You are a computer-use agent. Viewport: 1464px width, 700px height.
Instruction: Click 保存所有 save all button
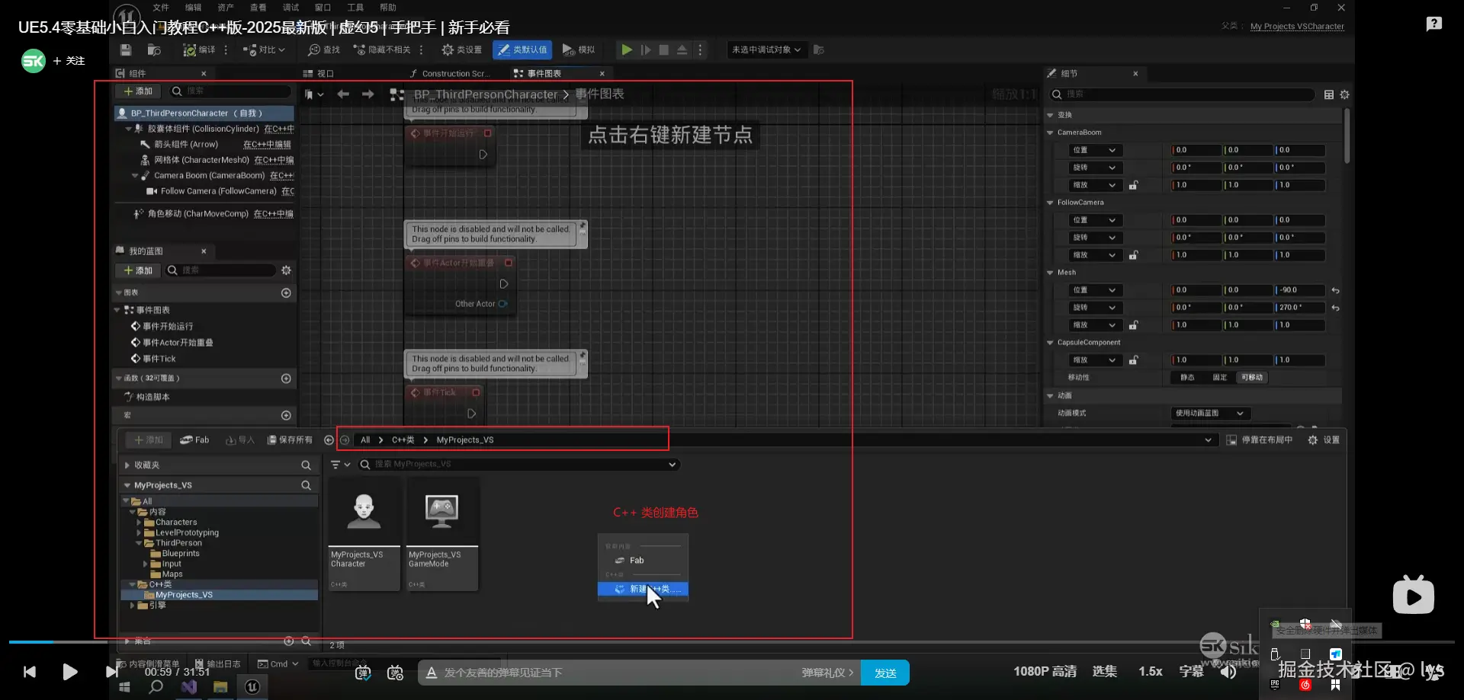pyautogui.click(x=290, y=440)
